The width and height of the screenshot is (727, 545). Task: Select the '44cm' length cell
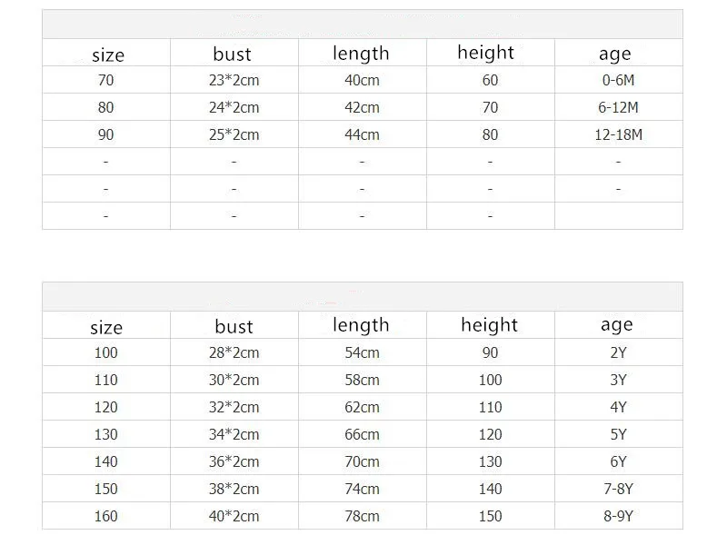[362, 134]
